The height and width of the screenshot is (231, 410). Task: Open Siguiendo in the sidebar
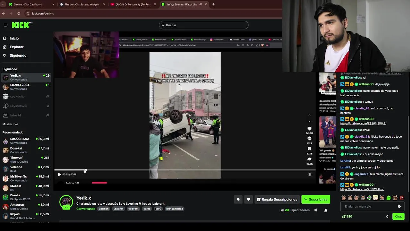(x=18, y=56)
